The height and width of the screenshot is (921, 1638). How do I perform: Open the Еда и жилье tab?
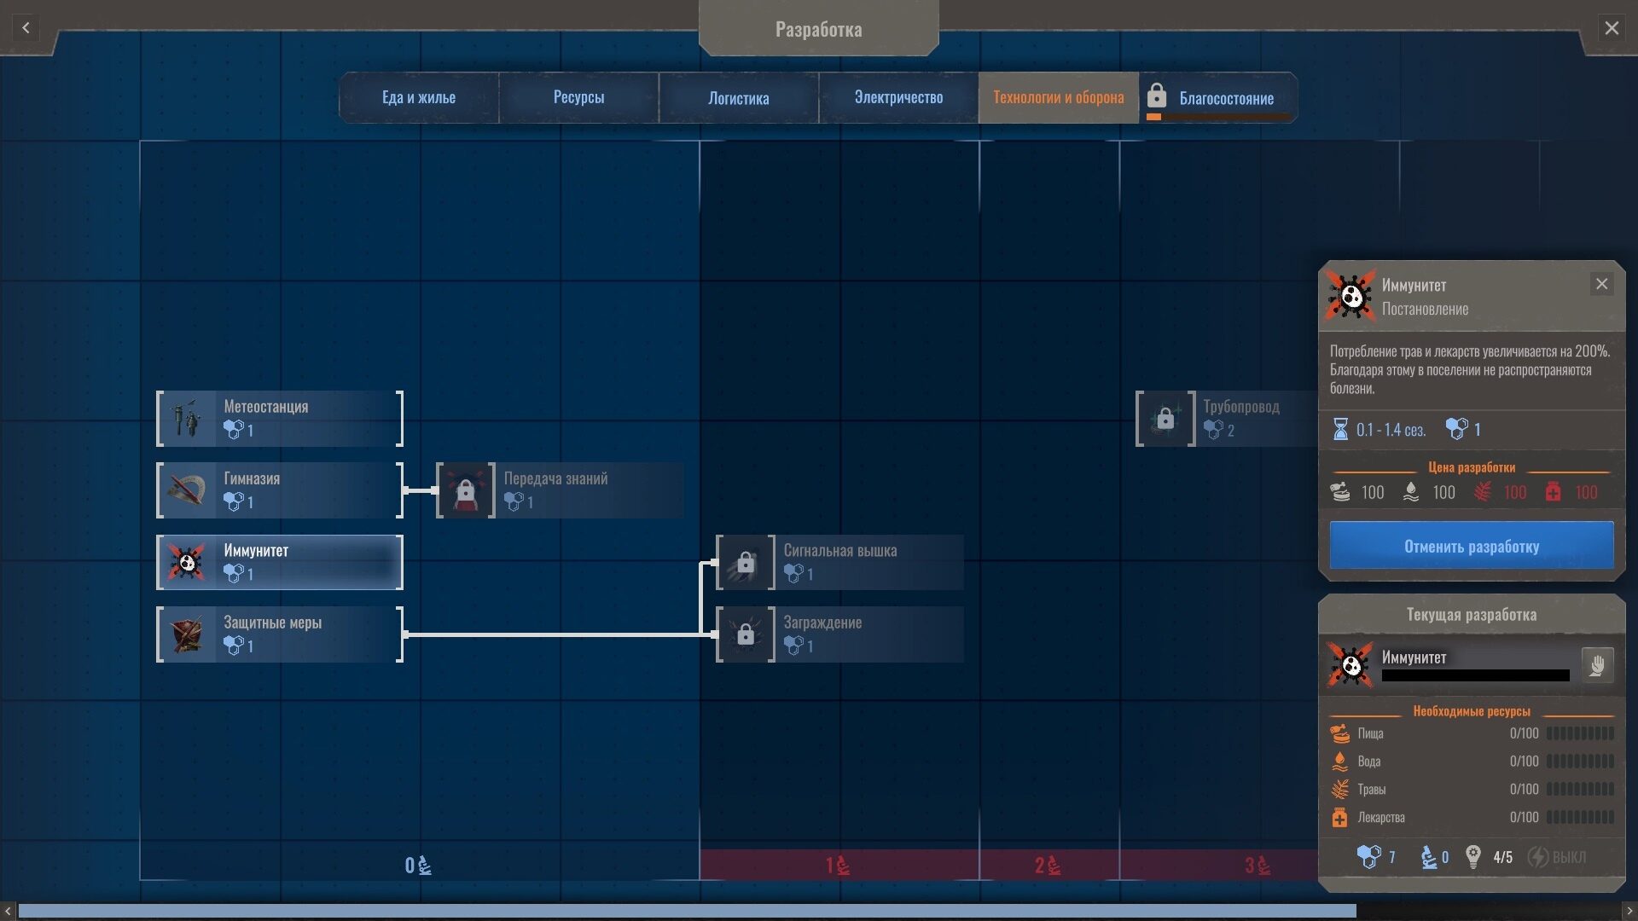(x=418, y=98)
